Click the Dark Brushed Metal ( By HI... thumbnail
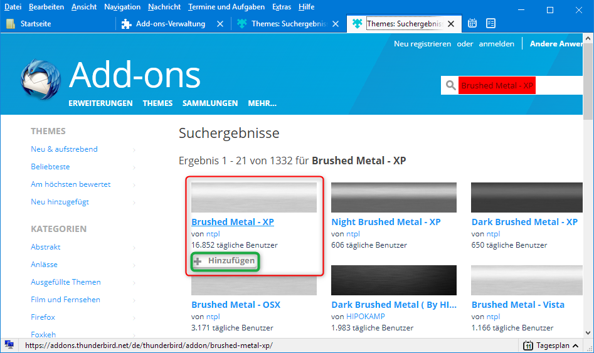 point(394,280)
